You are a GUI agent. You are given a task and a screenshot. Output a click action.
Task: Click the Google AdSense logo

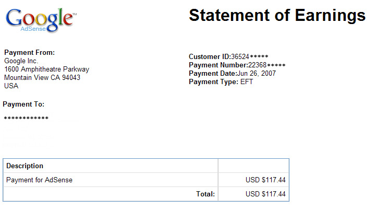coord(41,20)
